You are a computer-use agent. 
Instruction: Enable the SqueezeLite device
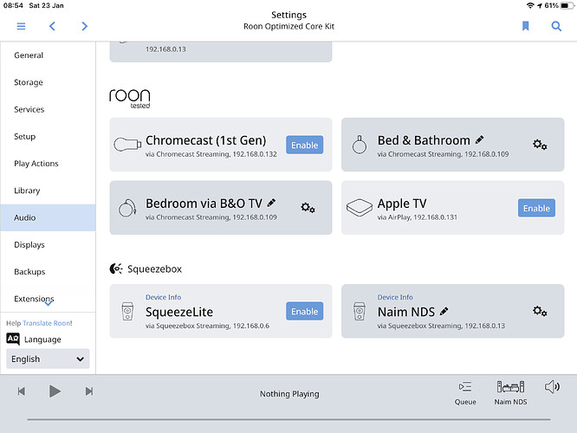[304, 311]
